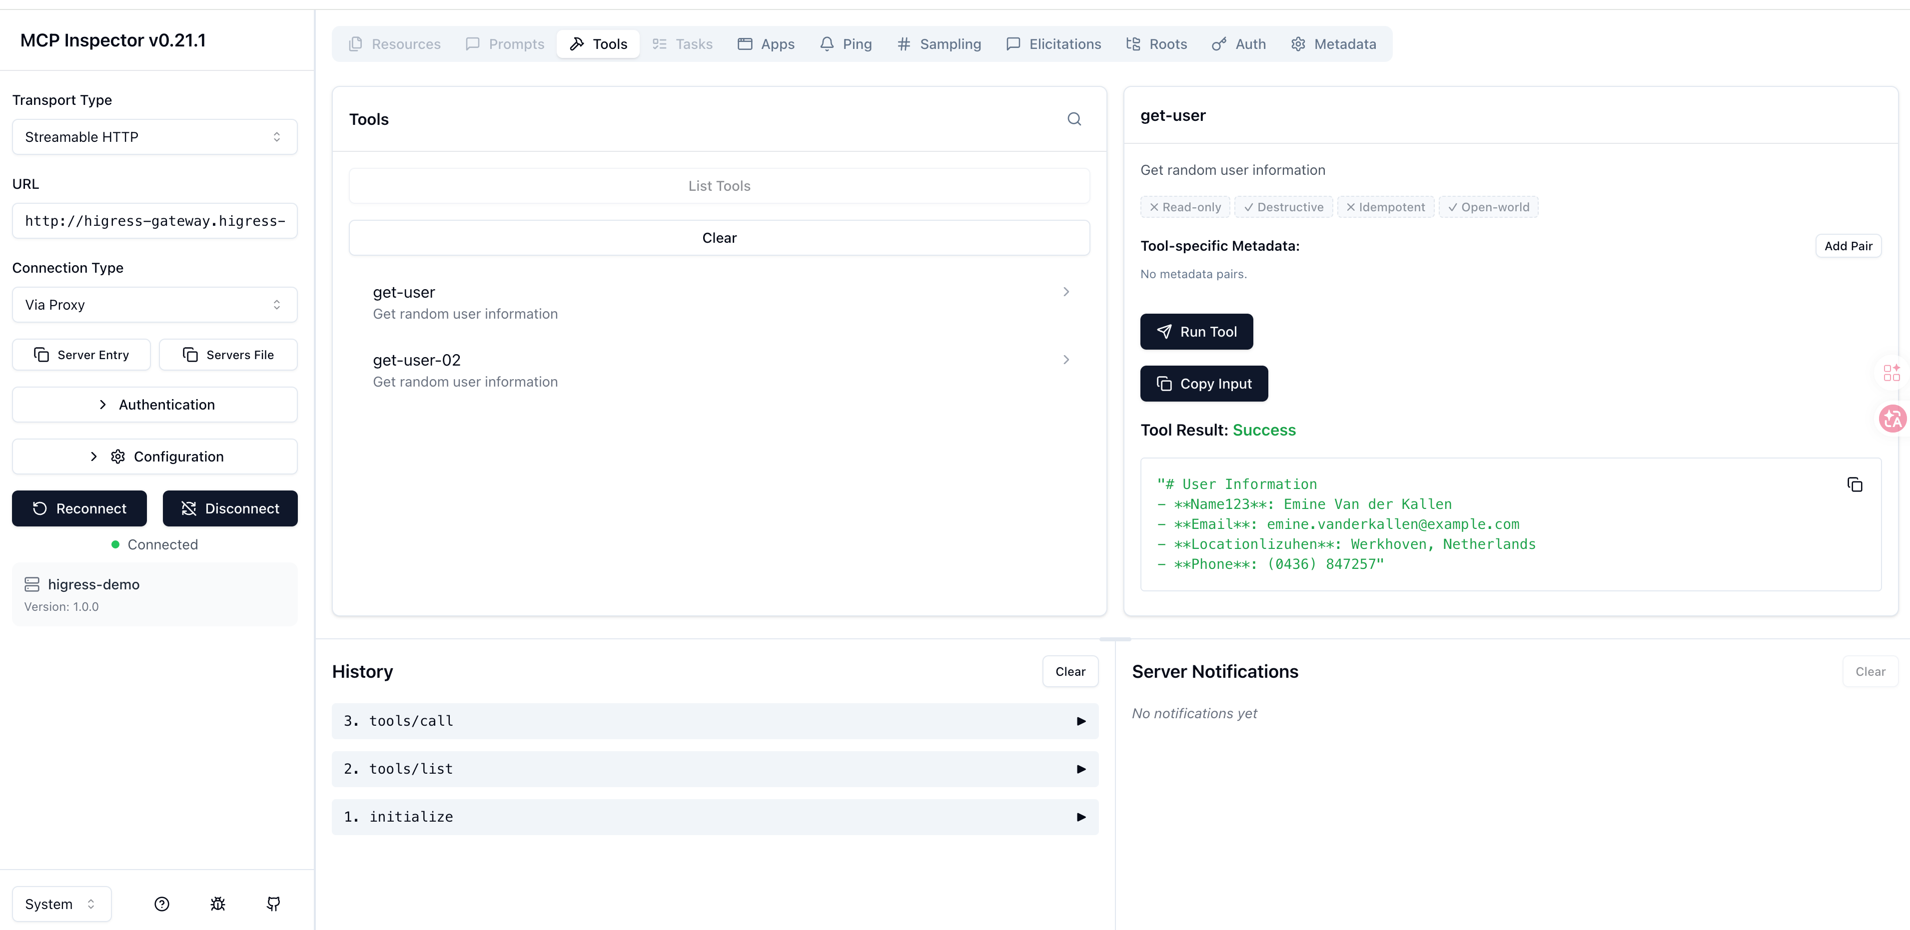Click the bug debugging icon
Image resolution: width=1910 pixels, height=930 pixels.
tap(217, 904)
